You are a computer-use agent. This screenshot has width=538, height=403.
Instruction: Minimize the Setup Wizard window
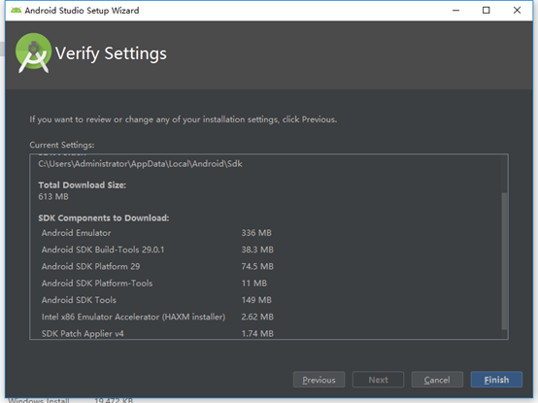455,11
